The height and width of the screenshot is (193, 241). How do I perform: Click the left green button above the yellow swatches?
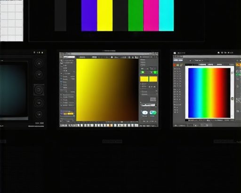point(143,72)
